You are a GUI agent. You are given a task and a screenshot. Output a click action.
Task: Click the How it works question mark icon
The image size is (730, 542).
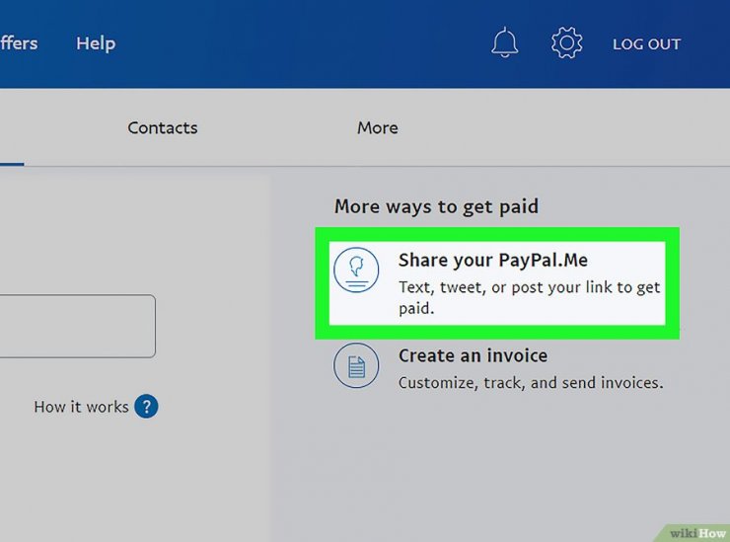146,407
